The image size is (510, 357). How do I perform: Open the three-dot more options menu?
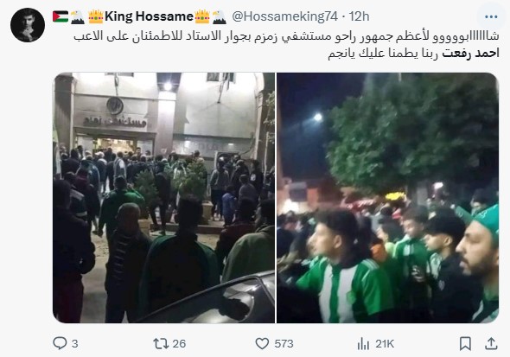pos(491,16)
